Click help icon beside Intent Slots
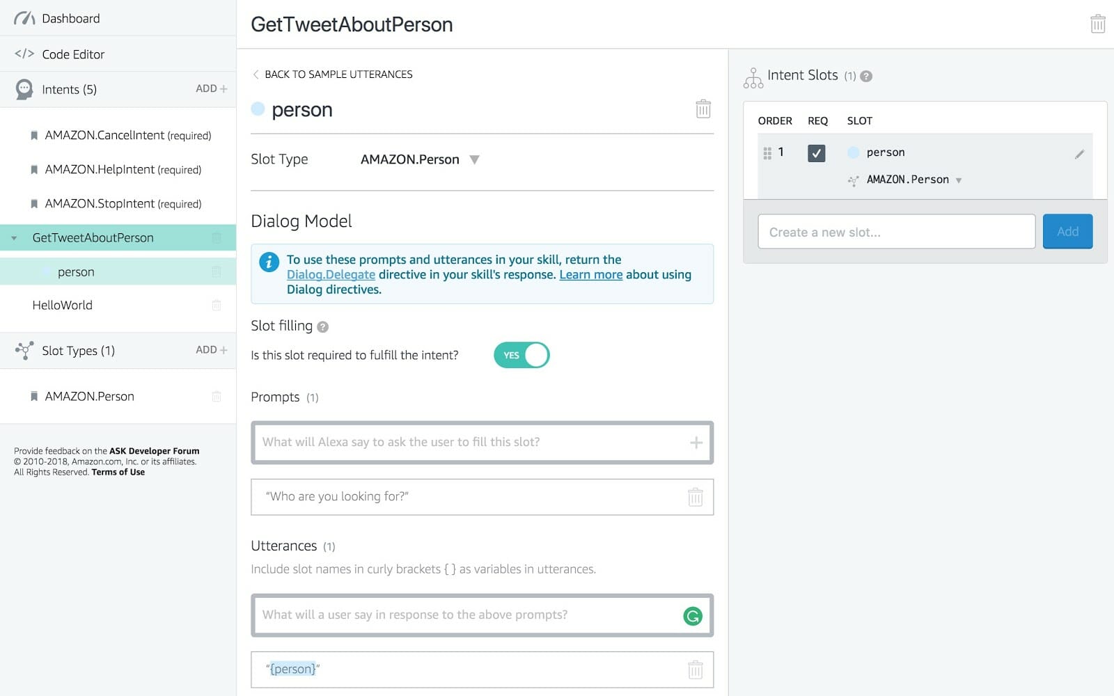Viewport: 1114px width, 696px height. click(x=866, y=76)
